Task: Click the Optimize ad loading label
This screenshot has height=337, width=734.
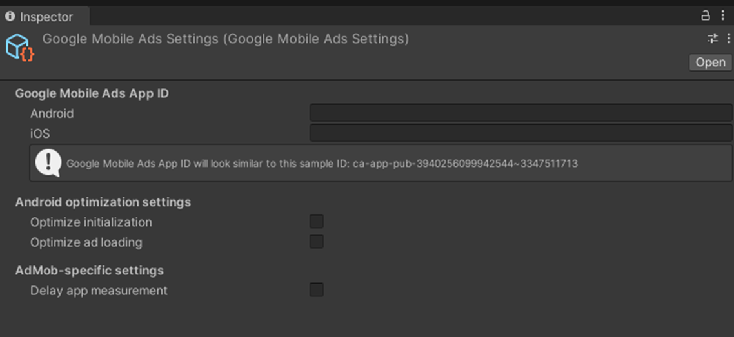Action: tap(86, 242)
